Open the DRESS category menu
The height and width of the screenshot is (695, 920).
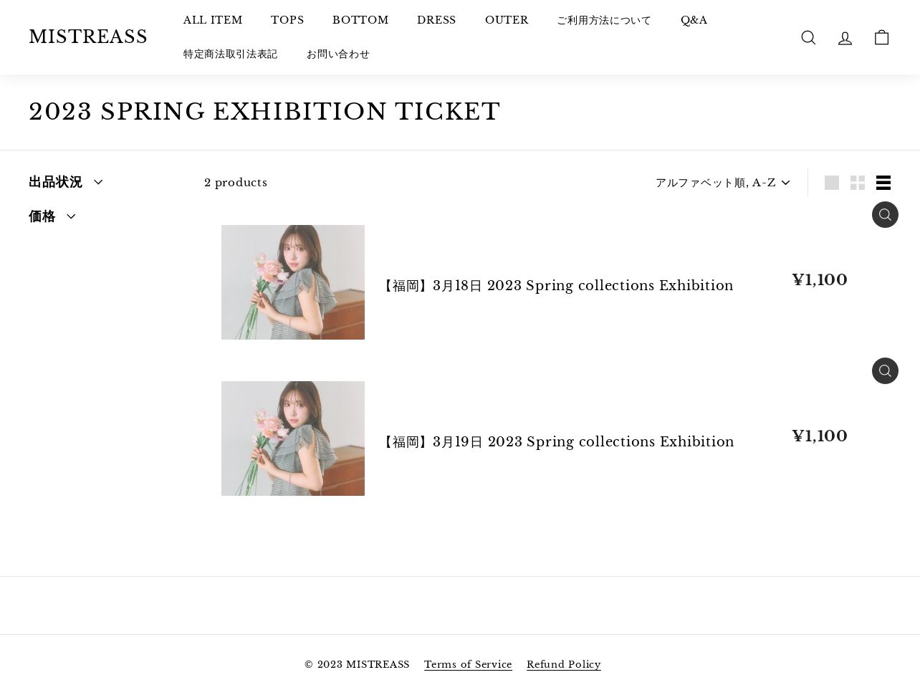click(x=436, y=20)
